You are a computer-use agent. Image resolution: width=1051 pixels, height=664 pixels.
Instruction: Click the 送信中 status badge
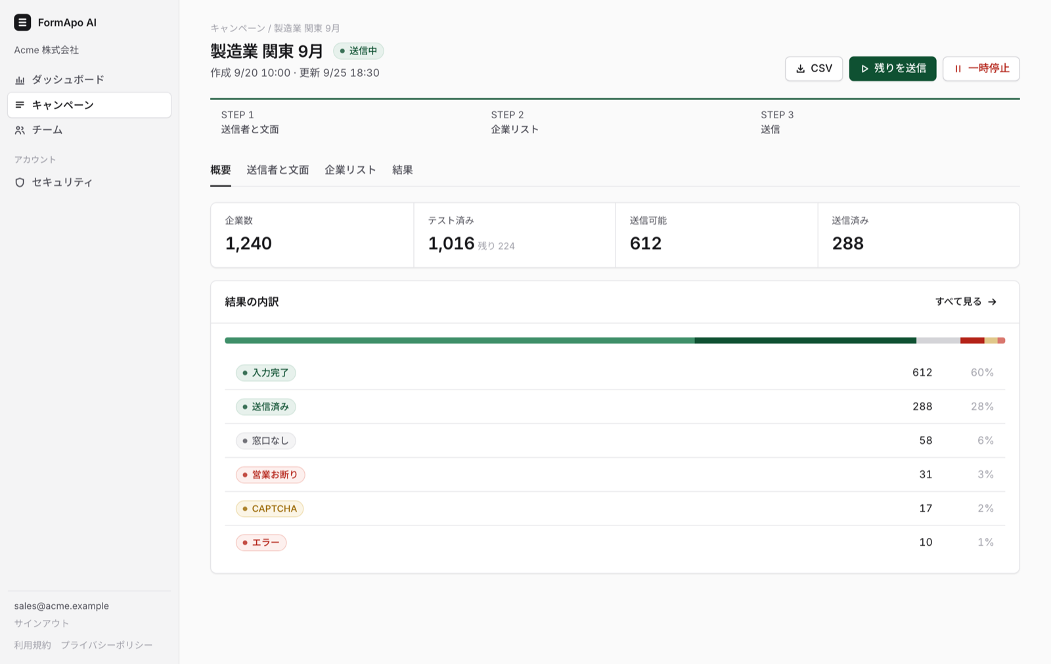(x=358, y=51)
